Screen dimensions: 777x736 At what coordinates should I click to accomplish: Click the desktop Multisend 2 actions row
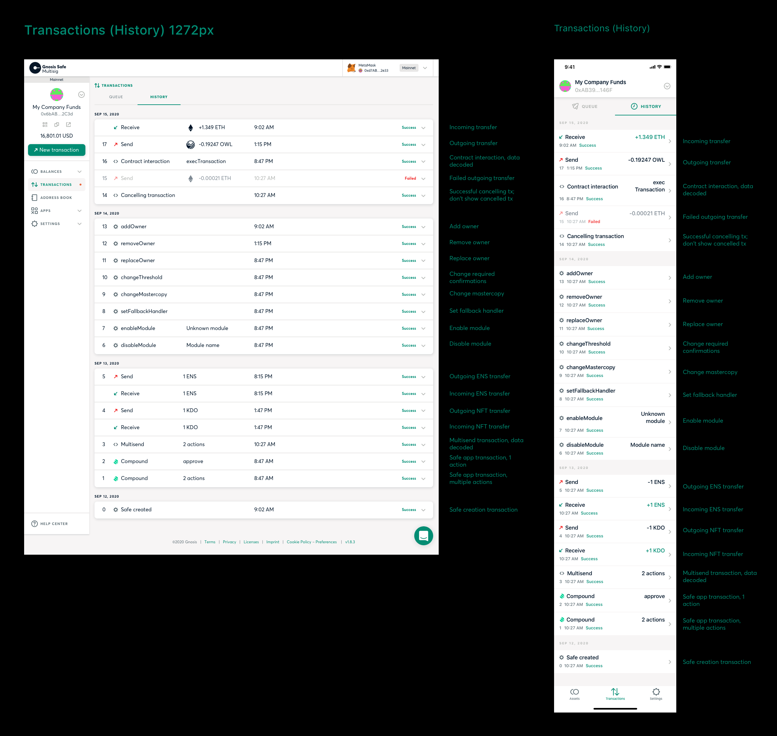[264, 444]
